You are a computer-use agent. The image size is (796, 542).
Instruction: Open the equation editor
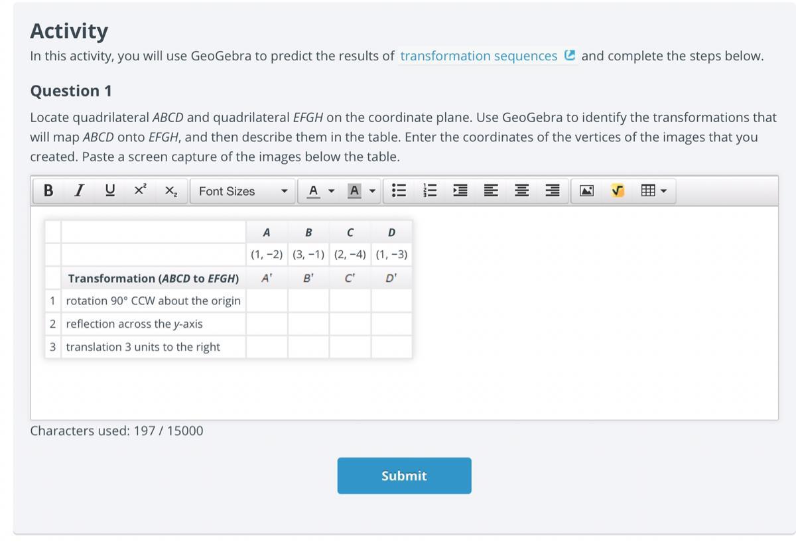point(618,191)
